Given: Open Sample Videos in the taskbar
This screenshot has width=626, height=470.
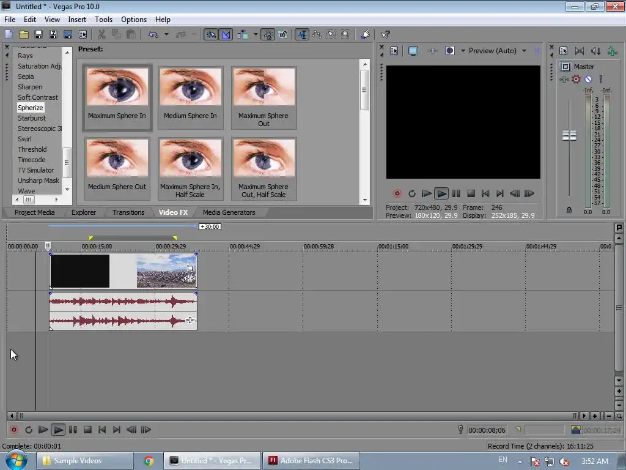Looking at the screenshot, I should (x=84, y=461).
